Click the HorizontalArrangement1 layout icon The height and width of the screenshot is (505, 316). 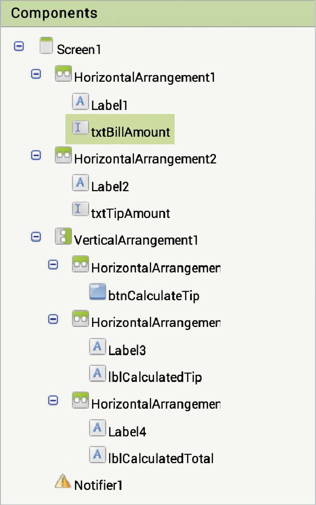tap(63, 75)
